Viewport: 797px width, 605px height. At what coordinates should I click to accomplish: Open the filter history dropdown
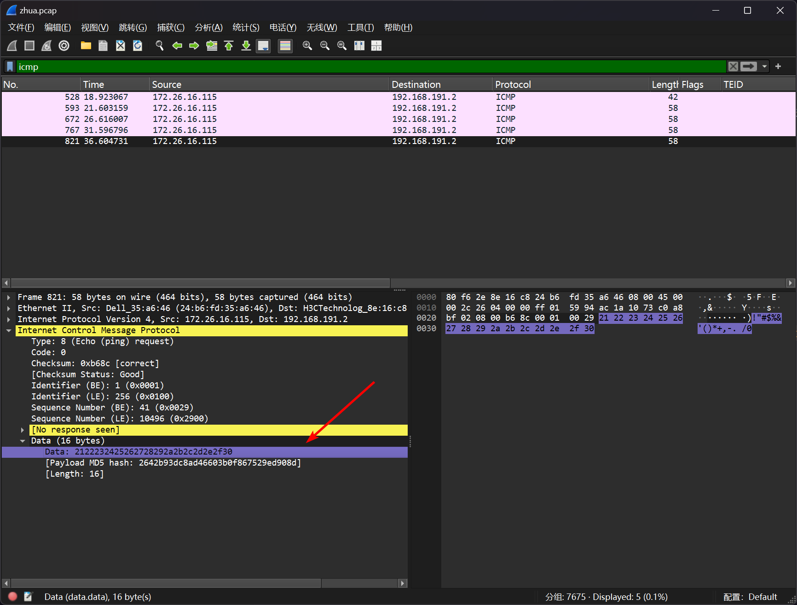pos(764,67)
